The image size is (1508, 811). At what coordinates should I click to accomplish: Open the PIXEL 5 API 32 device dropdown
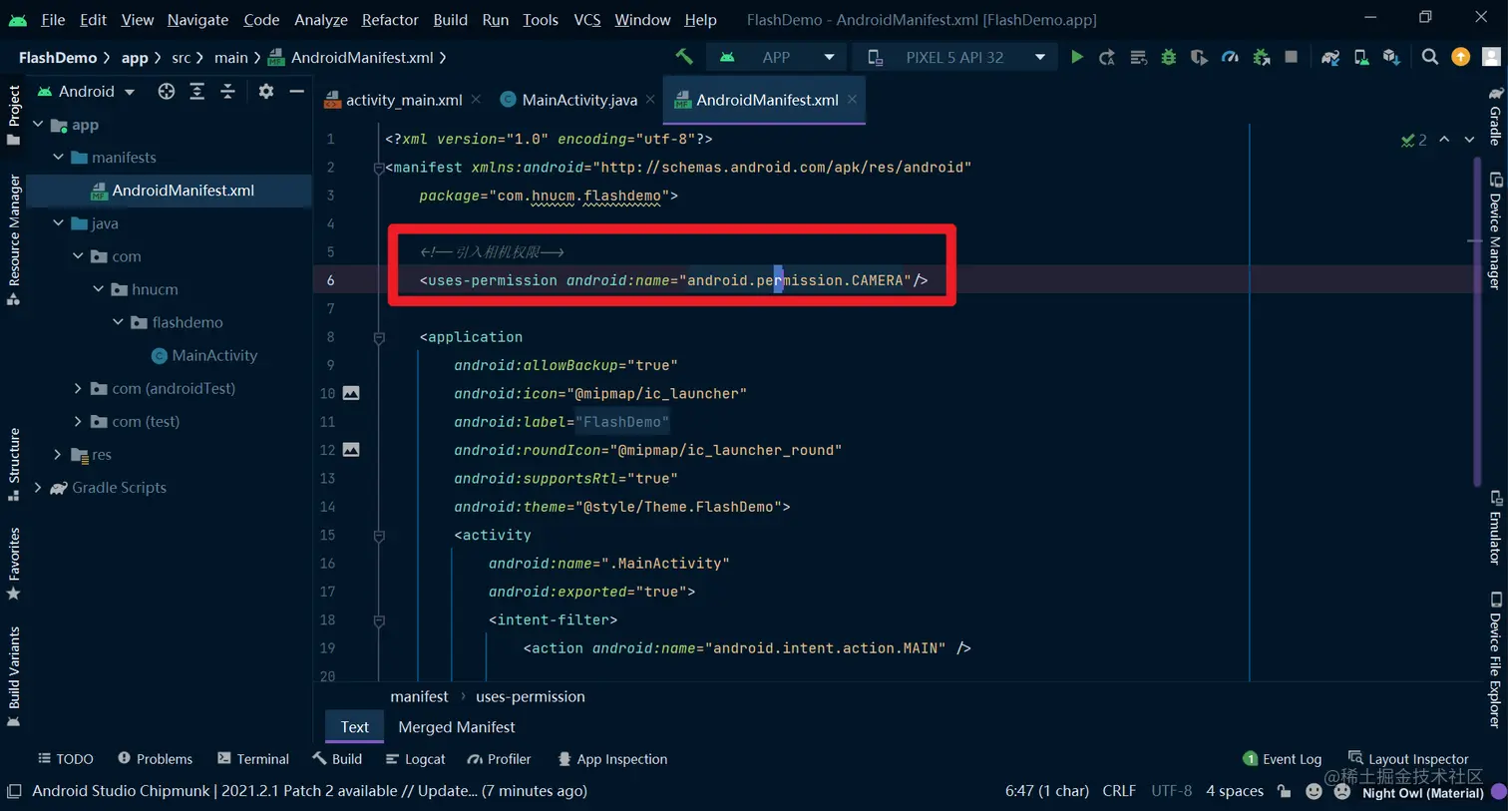click(x=956, y=57)
